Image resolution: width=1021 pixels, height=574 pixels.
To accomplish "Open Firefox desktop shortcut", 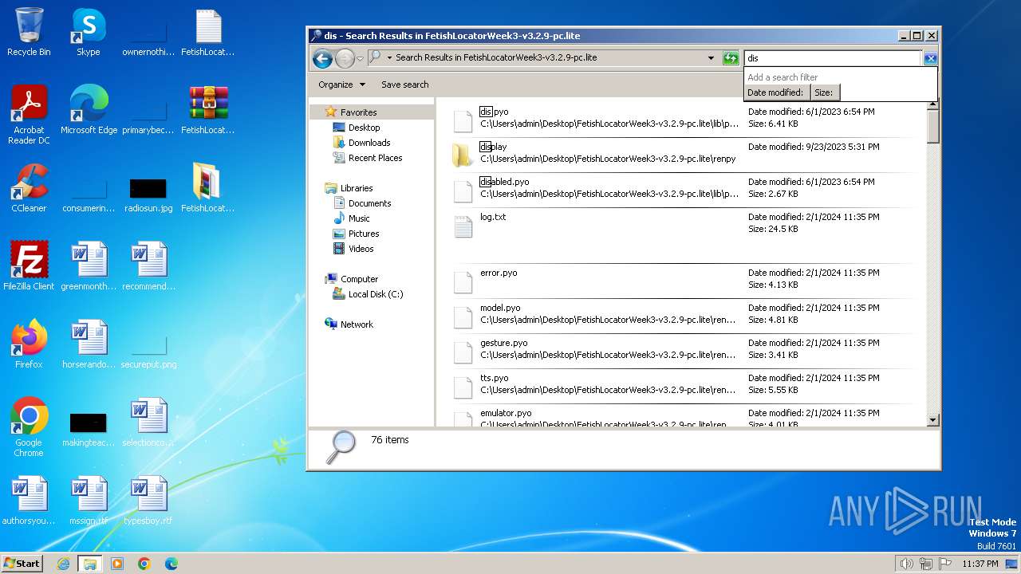I will click(x=29, y=344).
